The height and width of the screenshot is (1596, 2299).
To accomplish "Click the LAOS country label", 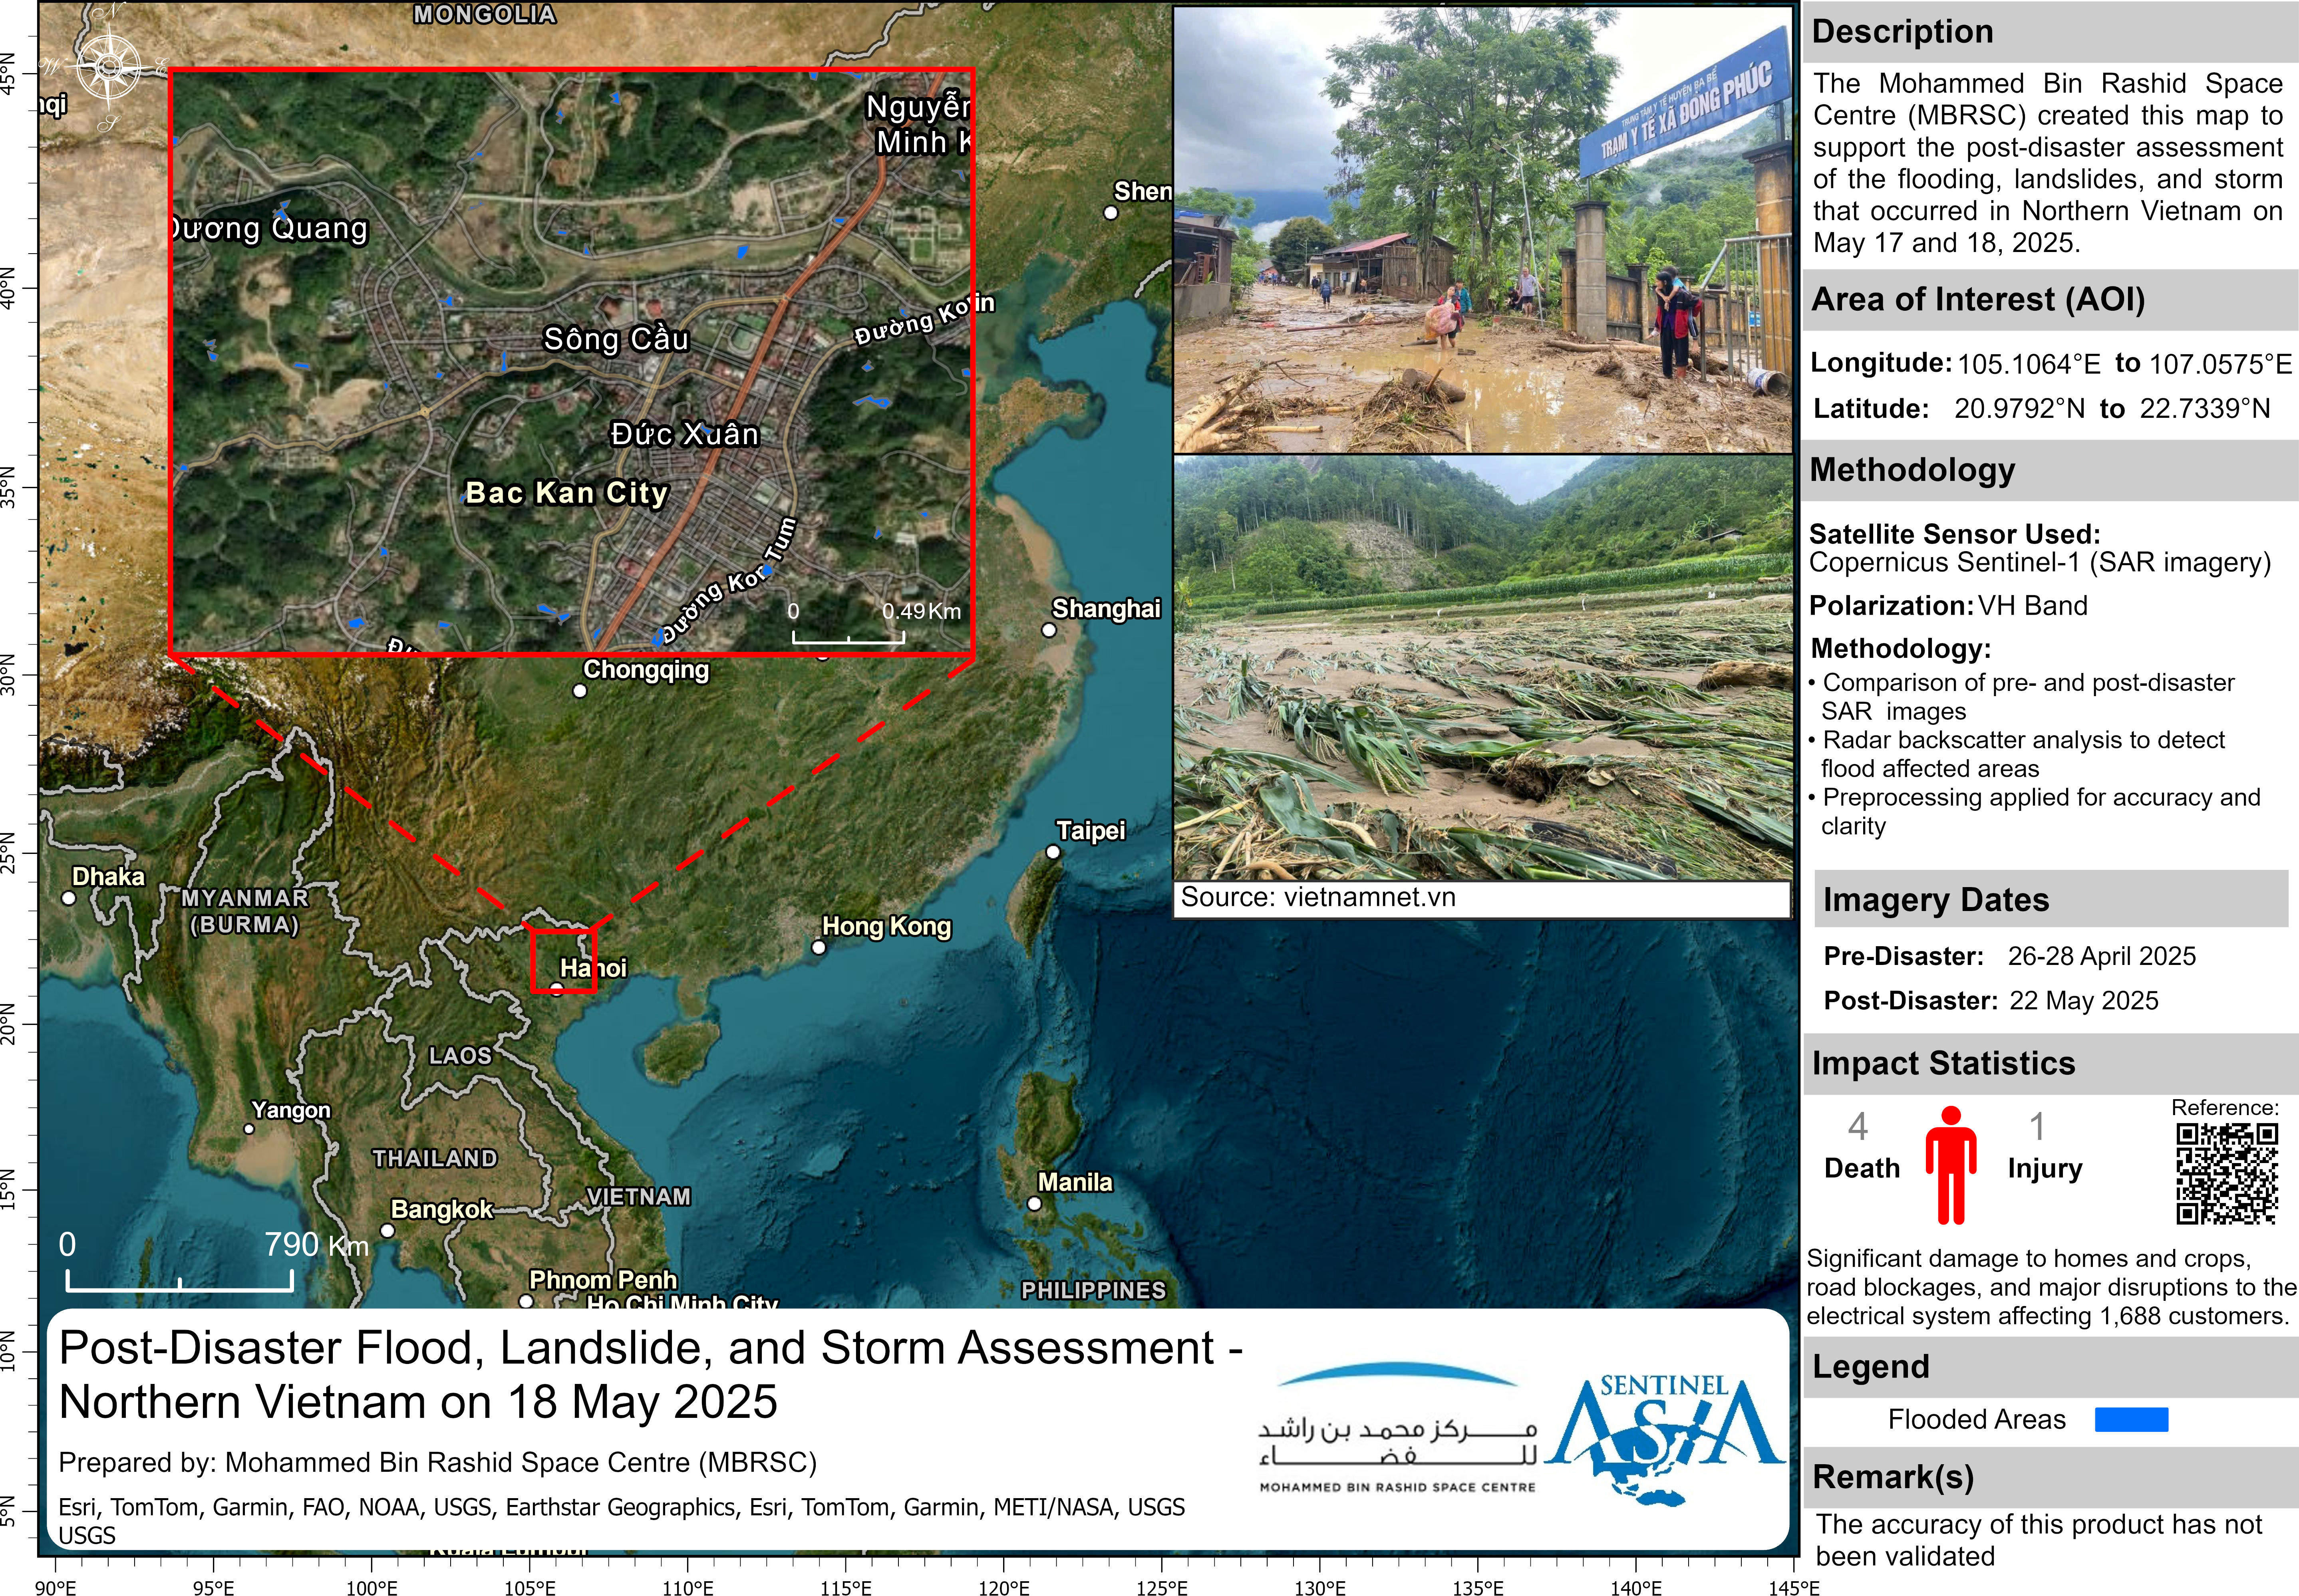I will coord(460,1056).
